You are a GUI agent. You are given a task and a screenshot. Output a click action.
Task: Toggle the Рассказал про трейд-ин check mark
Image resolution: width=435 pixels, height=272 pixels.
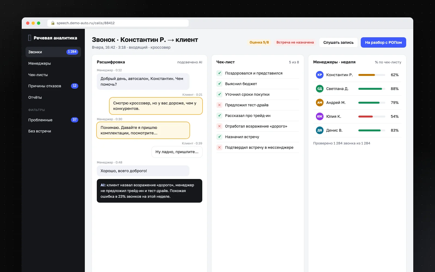pyautogui.click(x=219, y=116)
